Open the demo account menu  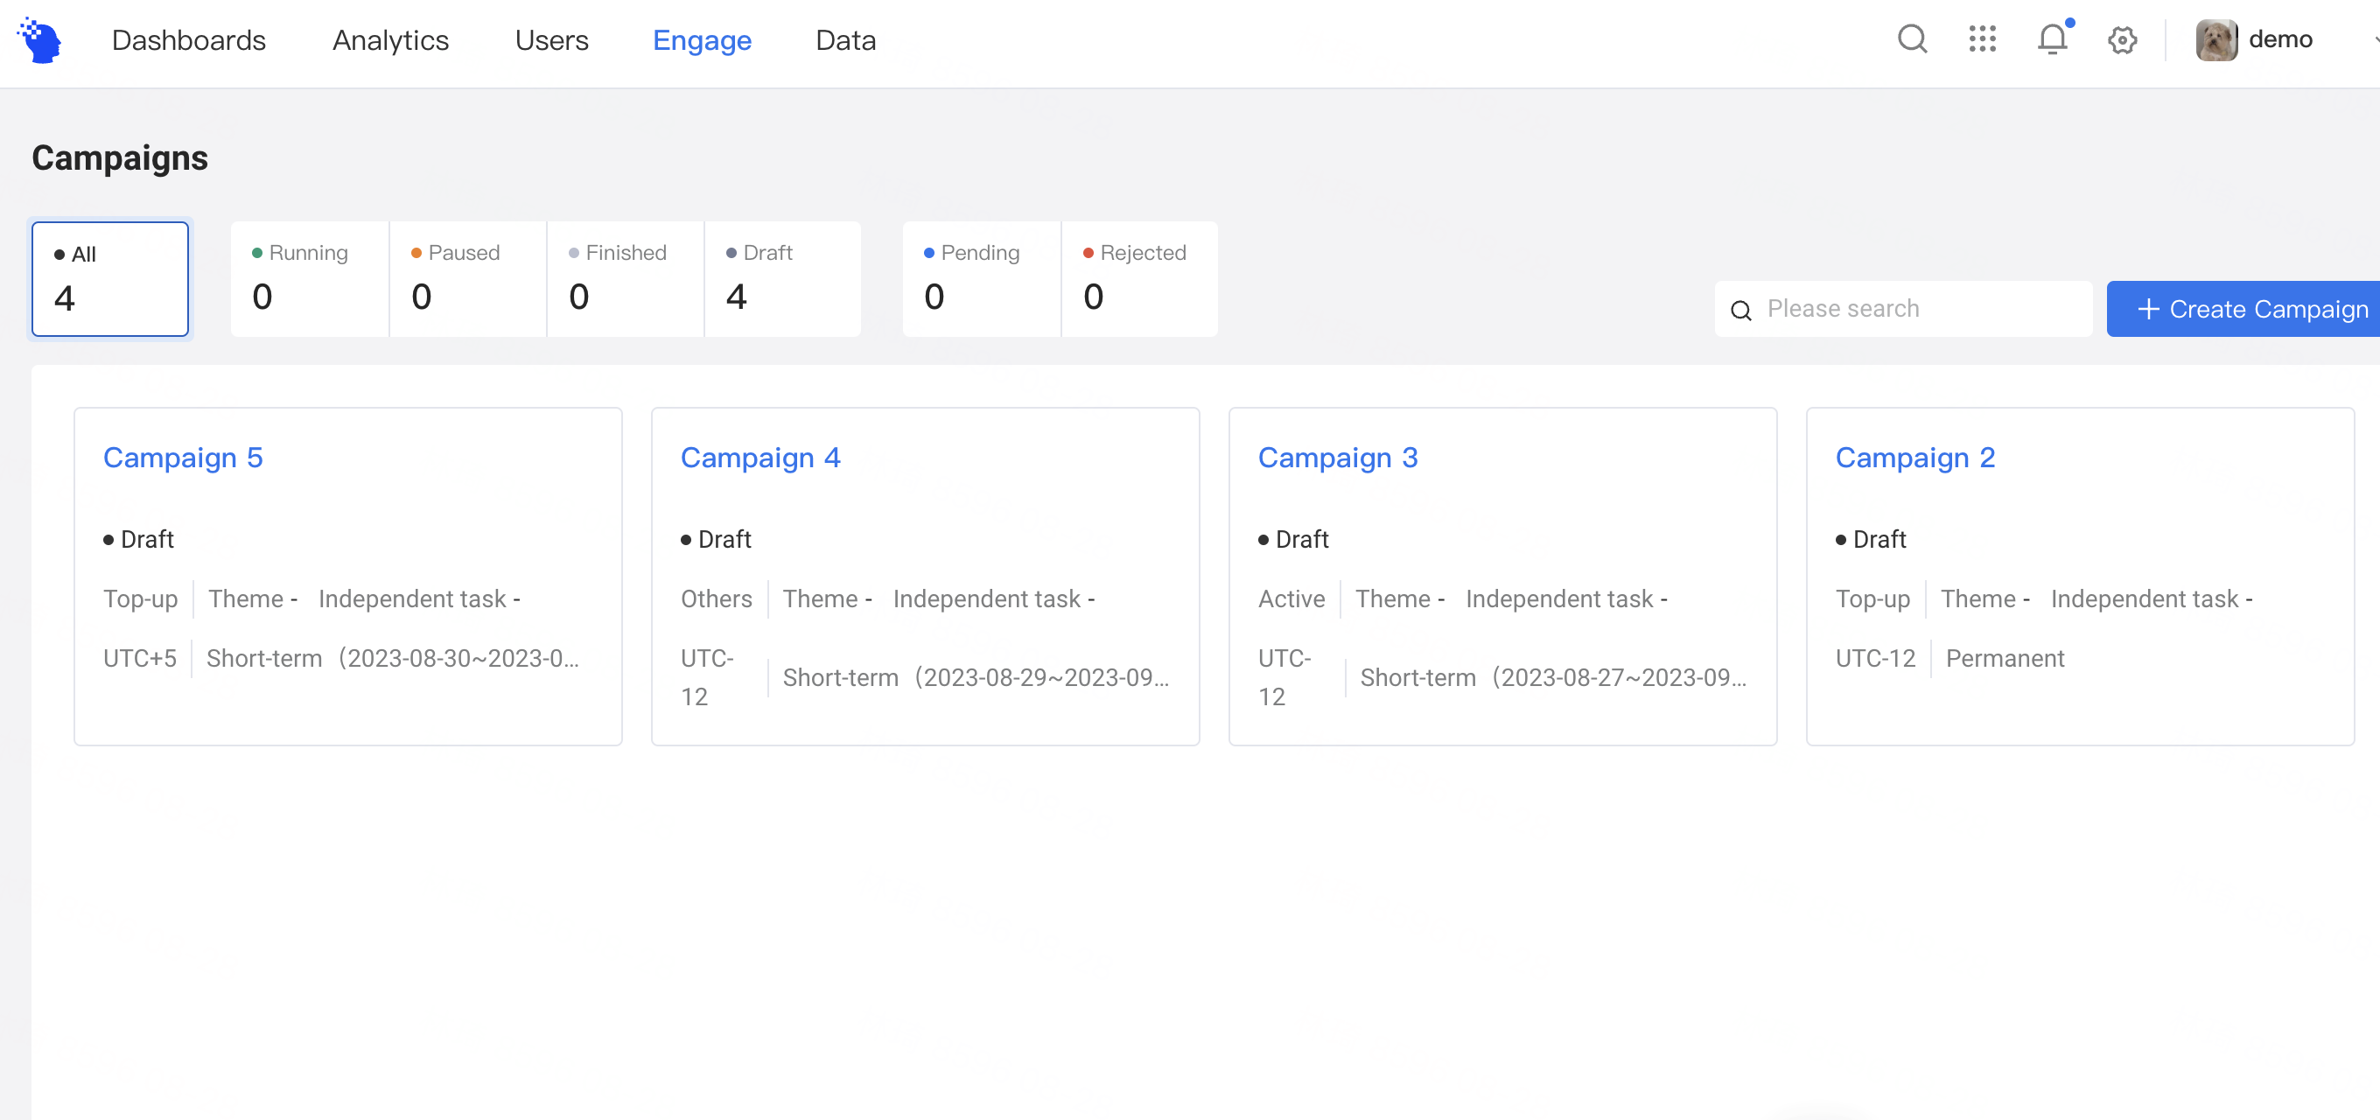tap(2279, 39)
